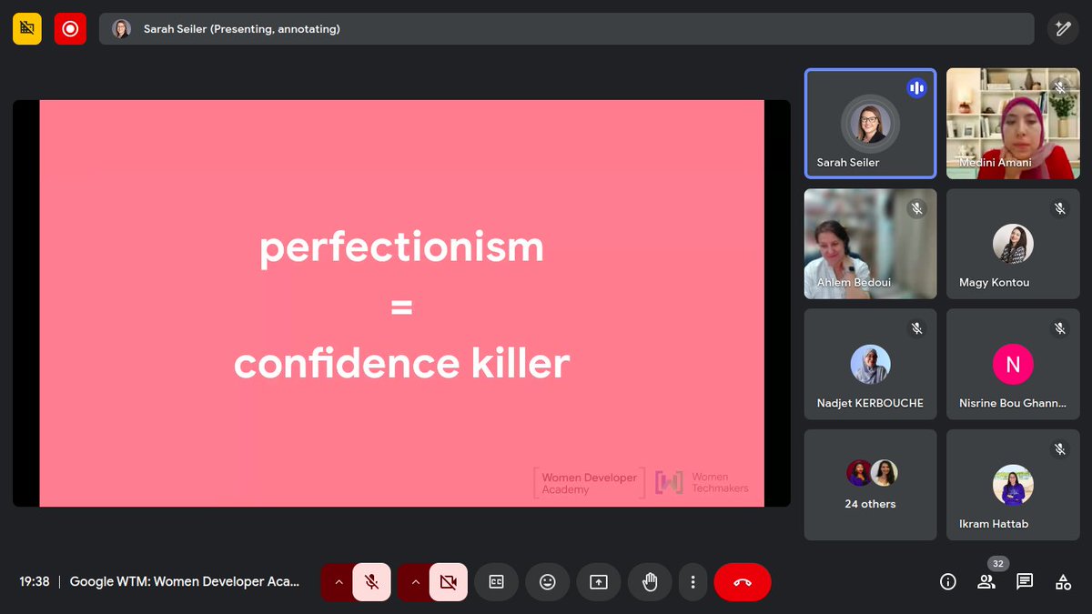Screen dimensions: 1092x614
Task: Click the Magy Kontou name label
Action: pyautogui.click(x=995, y=283)
